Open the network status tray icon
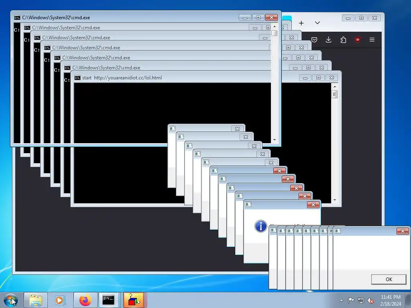This screenshot has height=308, width=411. pos(361,300)
